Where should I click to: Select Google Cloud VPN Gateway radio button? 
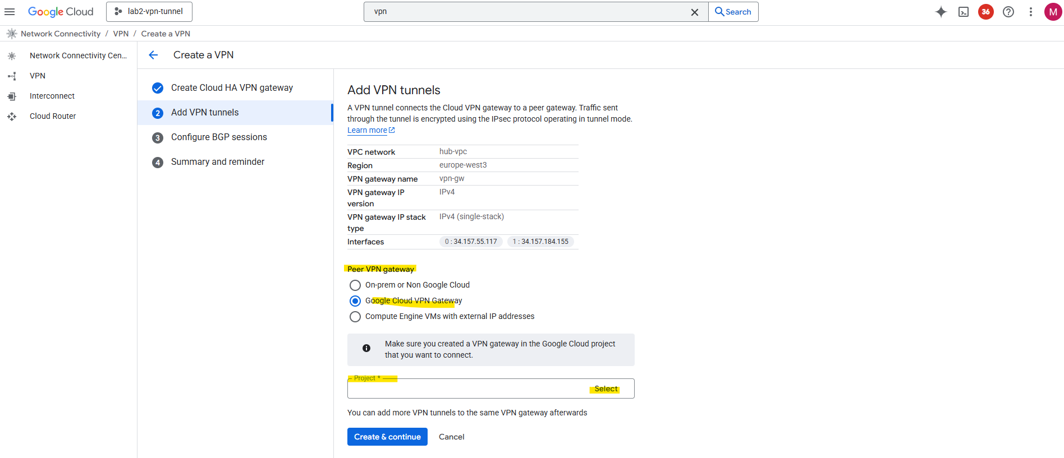(x=355, y=301)
